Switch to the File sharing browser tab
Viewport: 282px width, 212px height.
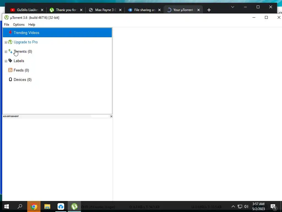(145, 10)
